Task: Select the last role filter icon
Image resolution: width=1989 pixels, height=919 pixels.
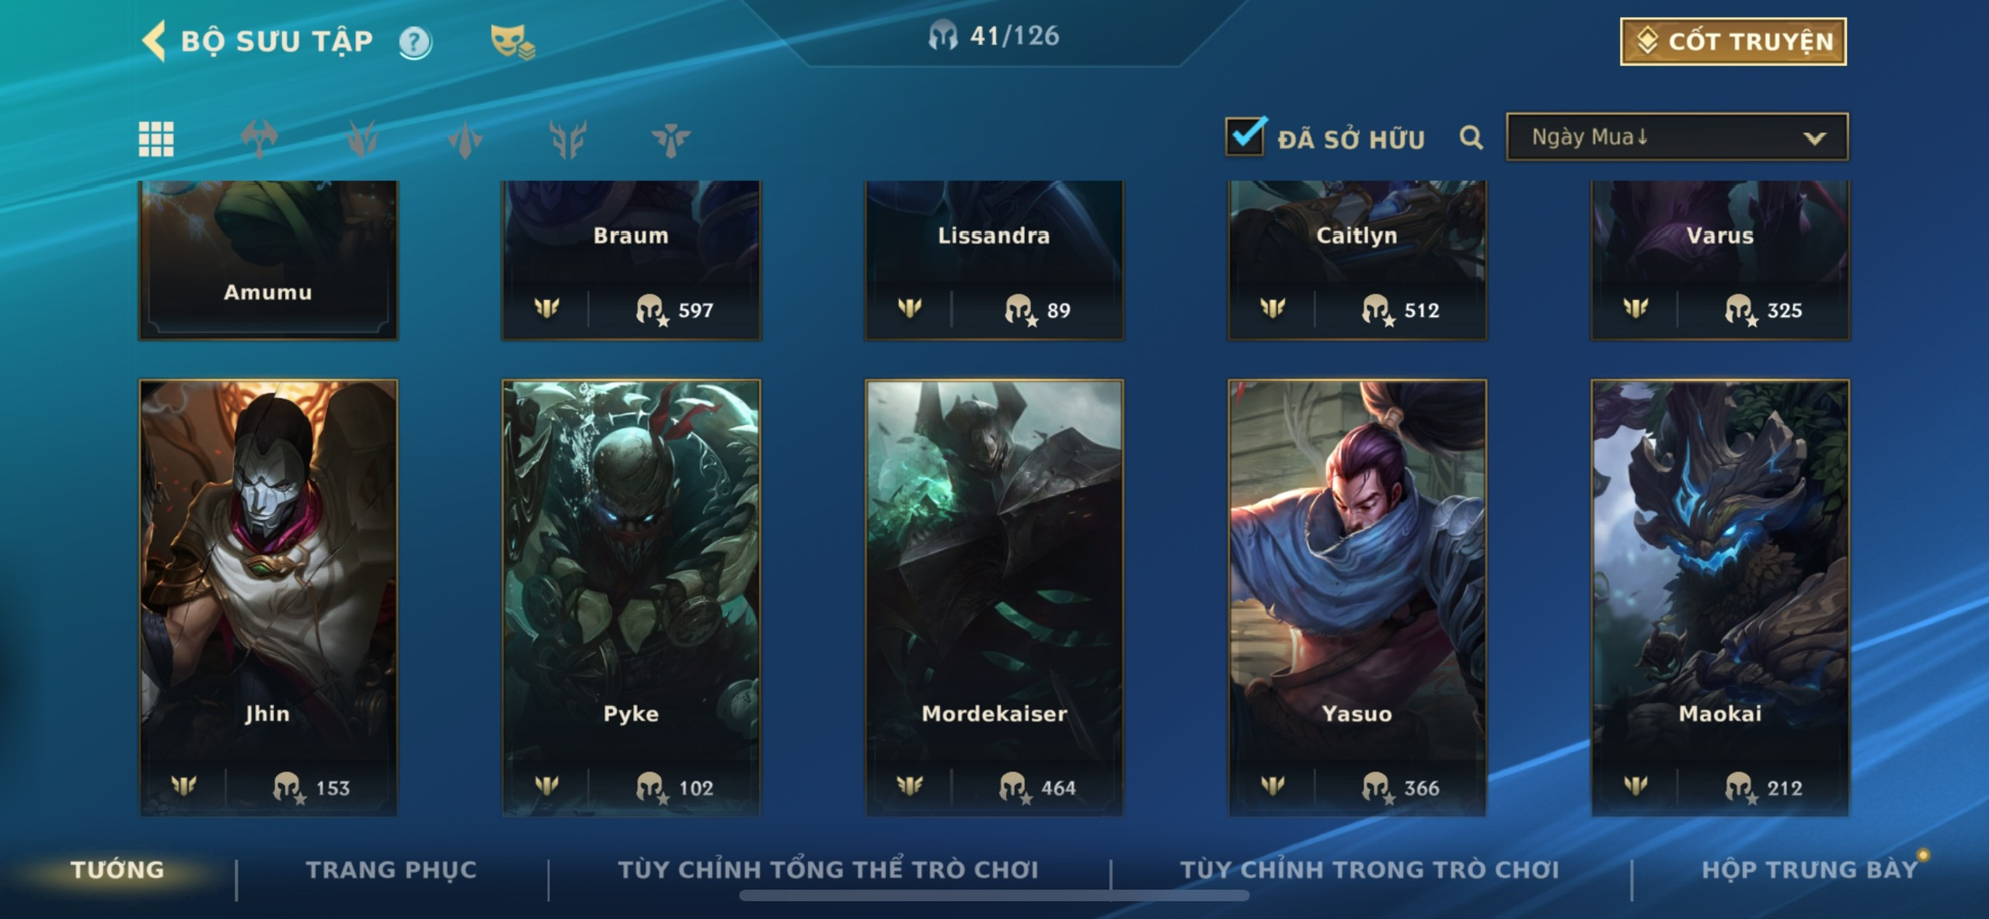Action: click(x=671, y=140)
